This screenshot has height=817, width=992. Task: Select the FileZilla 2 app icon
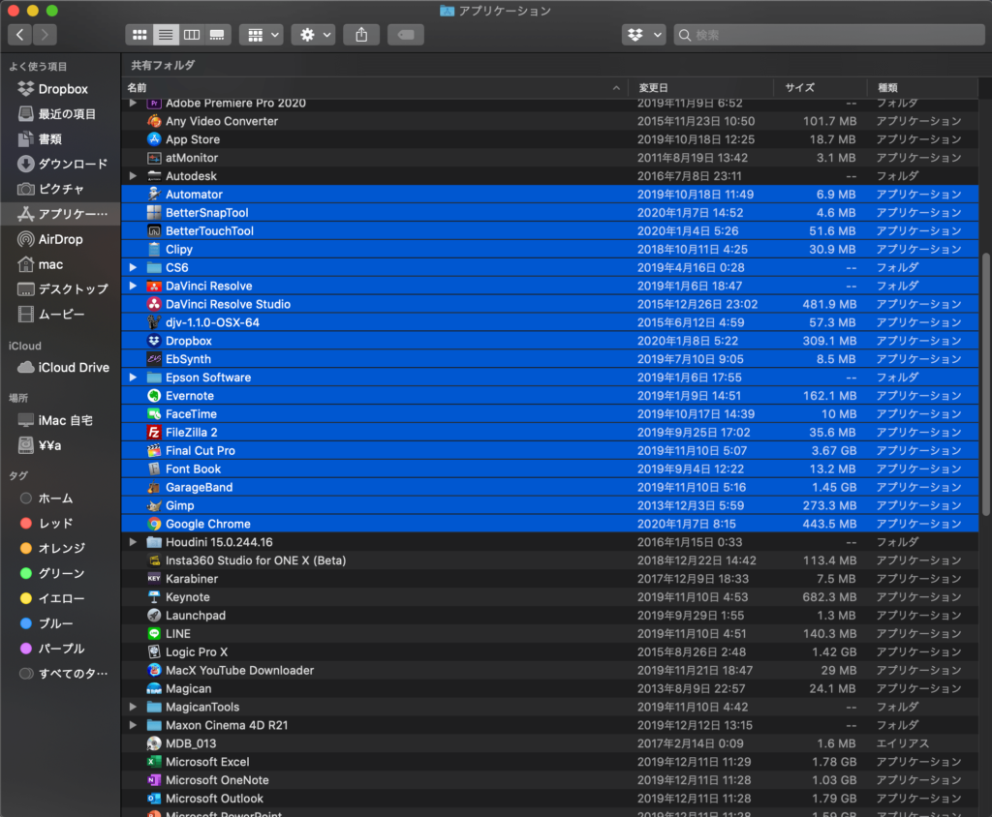pos(154,433)
